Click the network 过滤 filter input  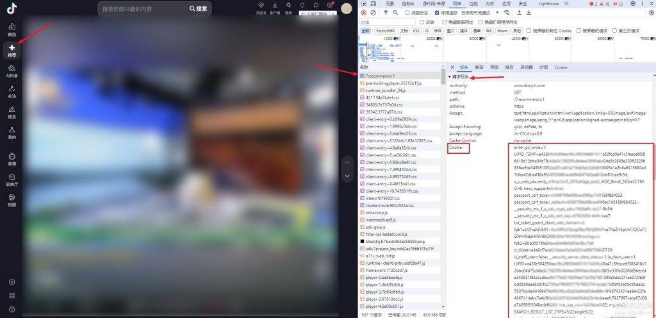pos(388,22)
